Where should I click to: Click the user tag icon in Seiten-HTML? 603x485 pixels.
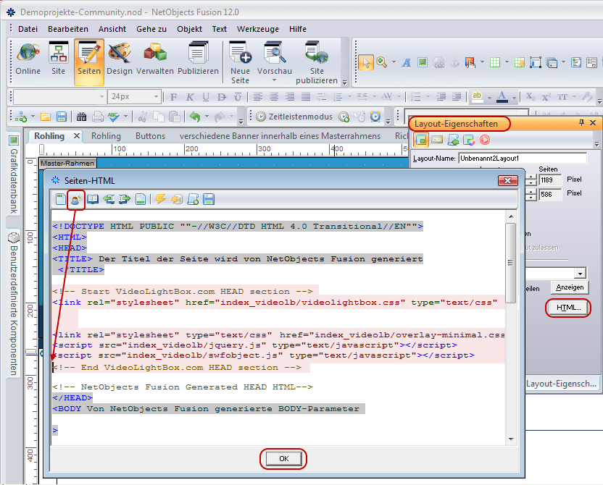[76, 199]
